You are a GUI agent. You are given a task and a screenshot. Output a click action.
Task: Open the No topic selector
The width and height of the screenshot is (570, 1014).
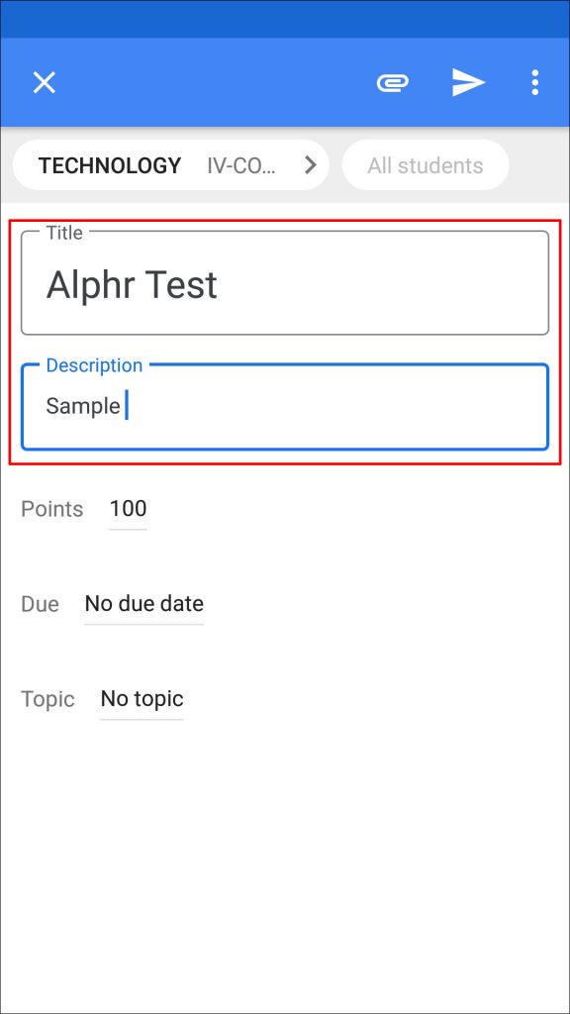[142, 698]
